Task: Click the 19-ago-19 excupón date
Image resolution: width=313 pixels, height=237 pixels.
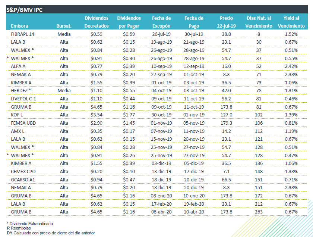Action: 161,42
